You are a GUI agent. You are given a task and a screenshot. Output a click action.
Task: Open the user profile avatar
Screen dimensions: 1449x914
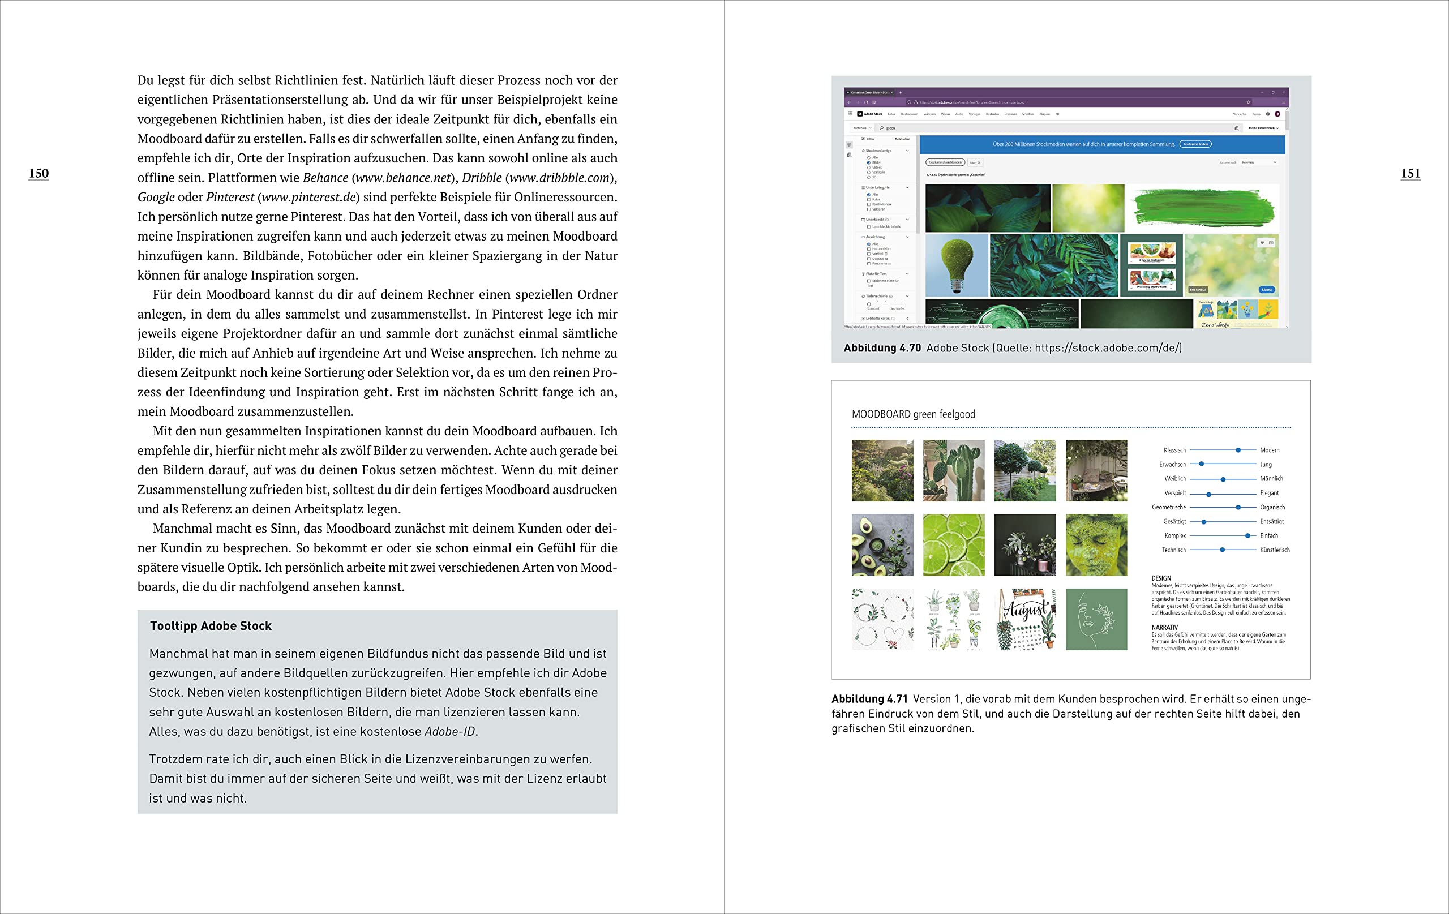point(1277,114)
